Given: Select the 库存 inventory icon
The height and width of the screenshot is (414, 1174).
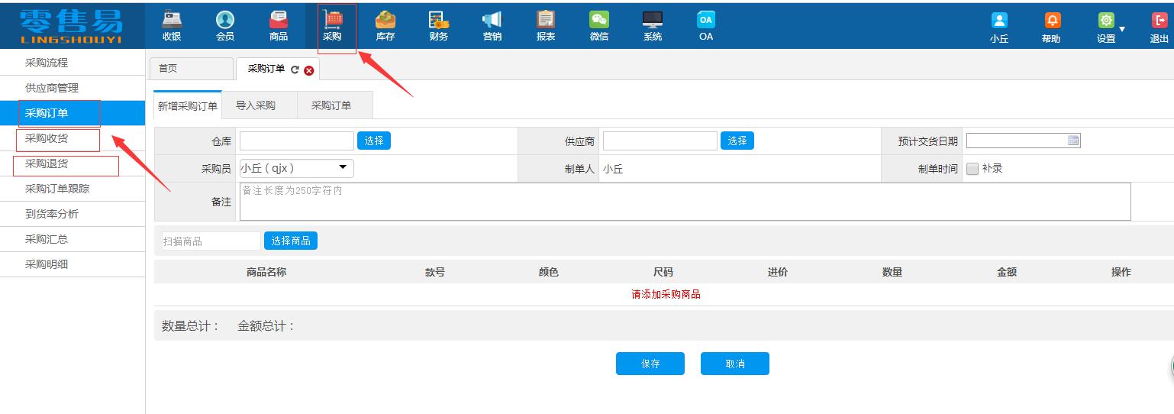Looking at the screenshot, I should tap(385, 21).
